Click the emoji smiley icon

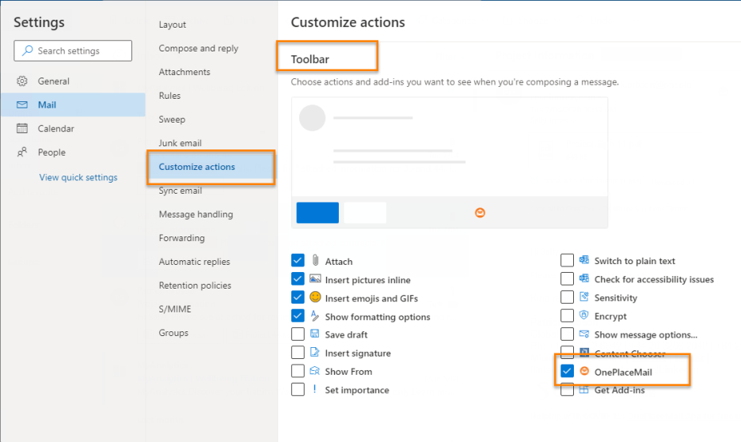point(315,297)
